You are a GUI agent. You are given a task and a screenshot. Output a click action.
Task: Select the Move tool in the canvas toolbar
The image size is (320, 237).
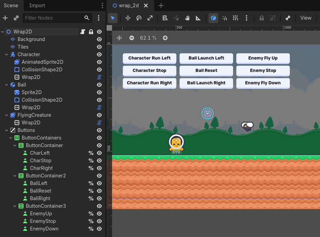(x=128, y=18)
